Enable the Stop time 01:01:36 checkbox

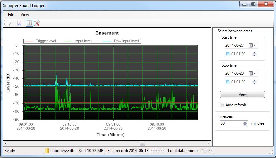[228, 82]
